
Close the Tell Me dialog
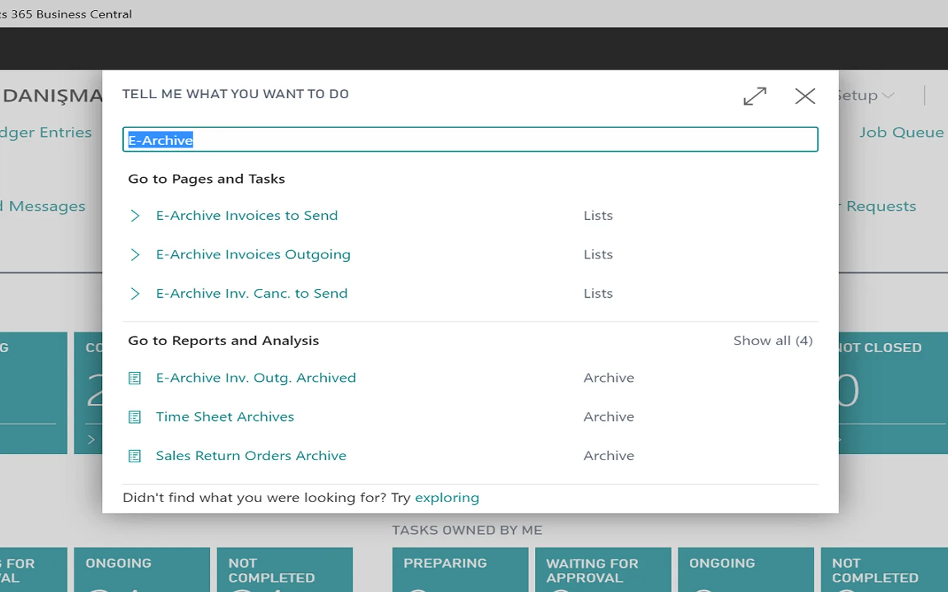tap(805, 96)
